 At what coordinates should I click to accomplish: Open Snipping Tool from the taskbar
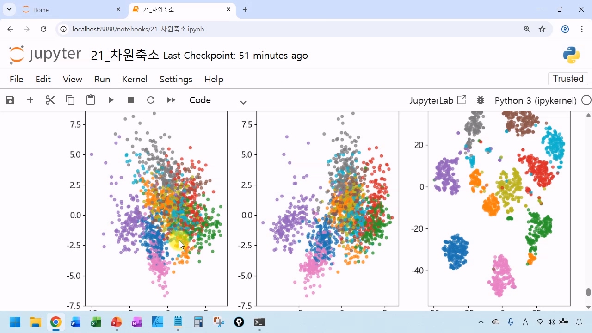[x=219, y=322]
